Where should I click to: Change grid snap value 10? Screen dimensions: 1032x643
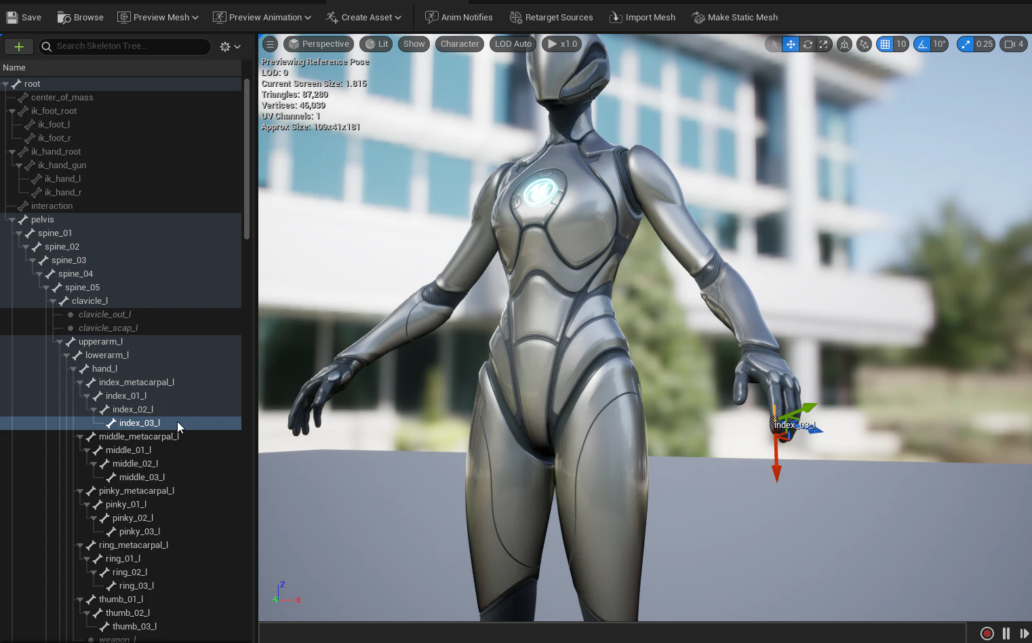901,44
